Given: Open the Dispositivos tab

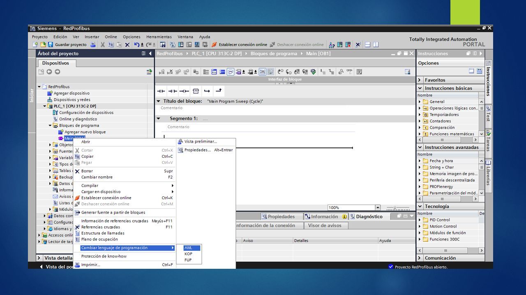Looking at the screenshot, I should tap(56, 63).
